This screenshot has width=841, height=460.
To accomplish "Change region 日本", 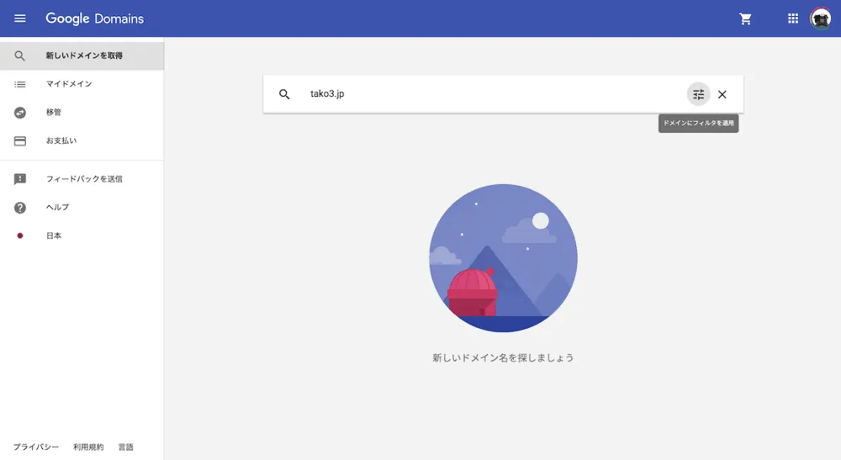I will pyautogui.click(x=82, y=236).
